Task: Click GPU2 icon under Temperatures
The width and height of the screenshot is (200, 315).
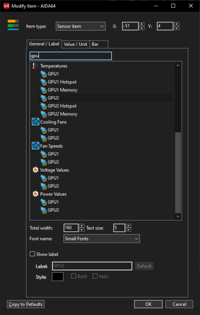Action: click(x=44, y=98)
